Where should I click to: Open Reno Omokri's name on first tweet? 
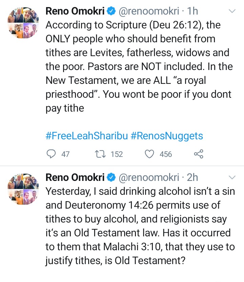pos(75,11)
